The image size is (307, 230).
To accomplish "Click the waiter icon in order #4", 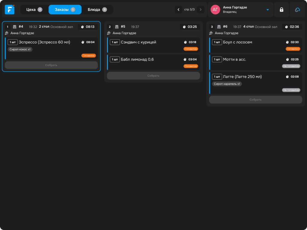I will (7, 33).
